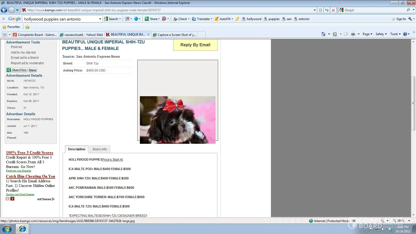Click the Refresh page icon
Image resolution: width=416 pixels, height=234 pixels.
327,10
